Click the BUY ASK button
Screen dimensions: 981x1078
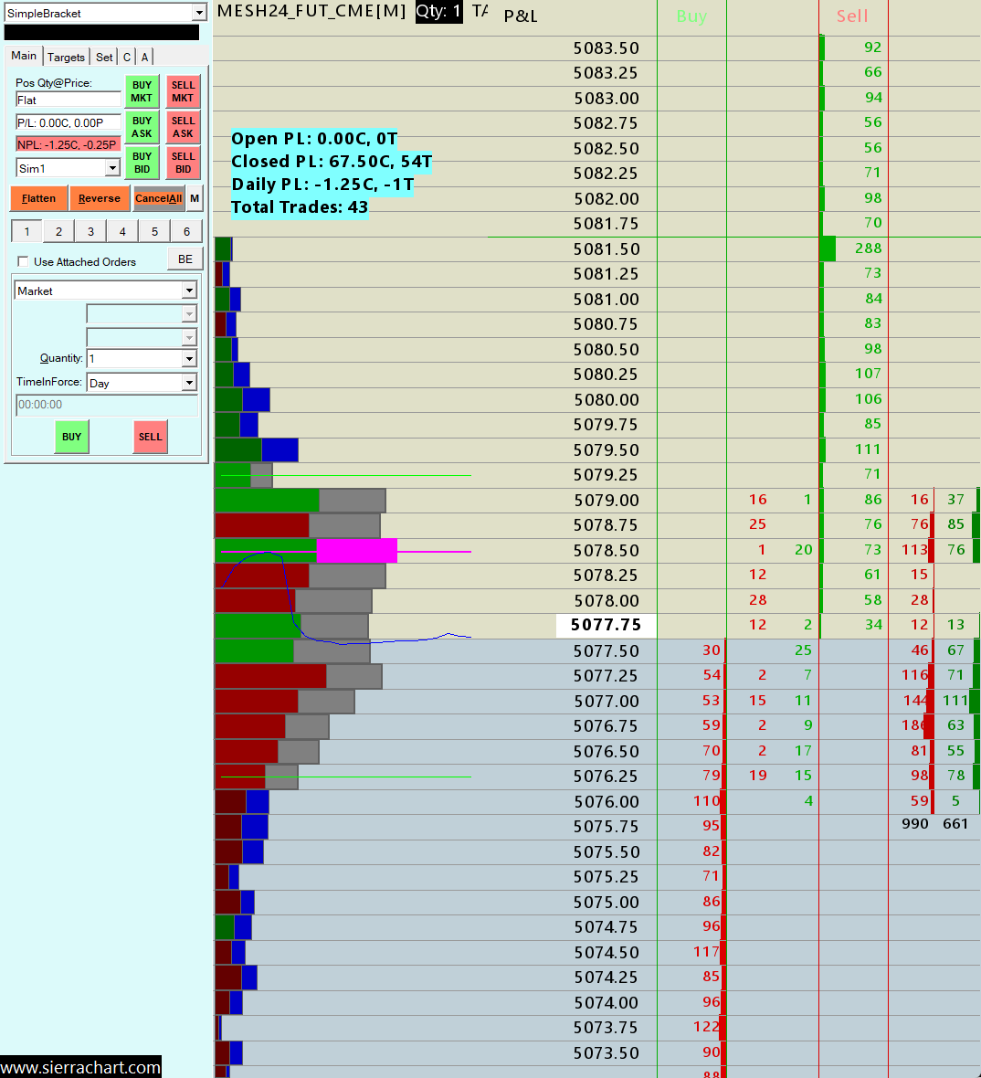coord(142,127)
